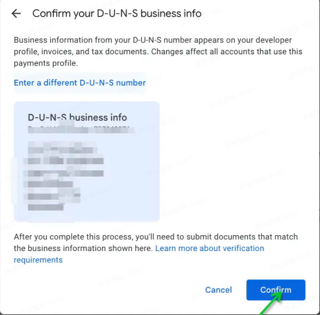Click the paragraph about developer profile and invoices
The width and height of the screenshot is (320, 315).
[x=158, y=52]
